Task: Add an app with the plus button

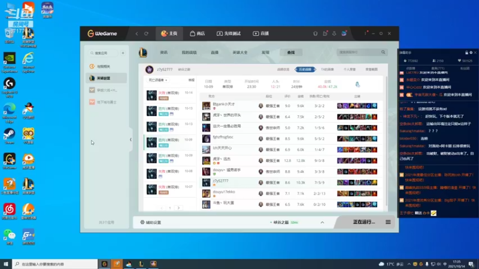Action: tap(123, 53)
